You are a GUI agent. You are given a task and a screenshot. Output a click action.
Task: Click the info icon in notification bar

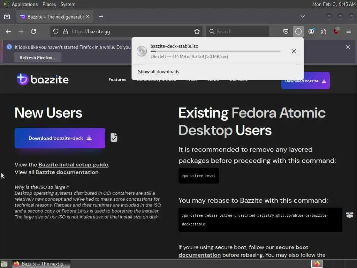pyautogui.click(x=9, y=47)
